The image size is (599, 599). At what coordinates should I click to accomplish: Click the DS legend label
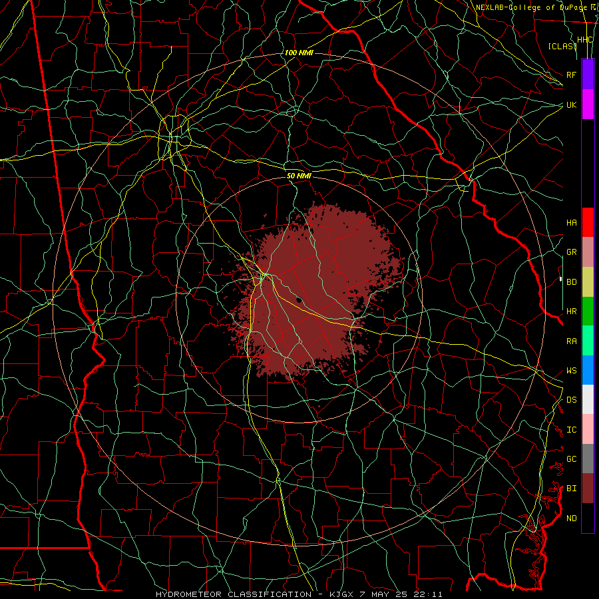(x=571, y=400)
